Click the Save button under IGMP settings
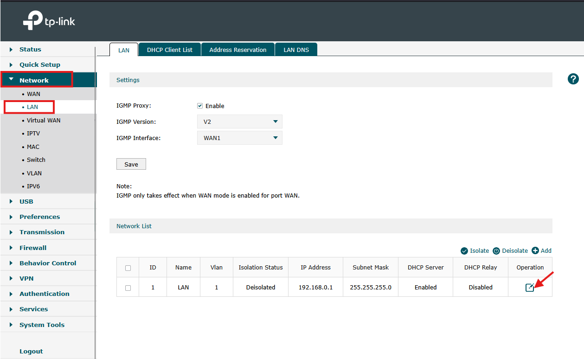The height and width of the screenshot is (359, 584). coord(131,164)
